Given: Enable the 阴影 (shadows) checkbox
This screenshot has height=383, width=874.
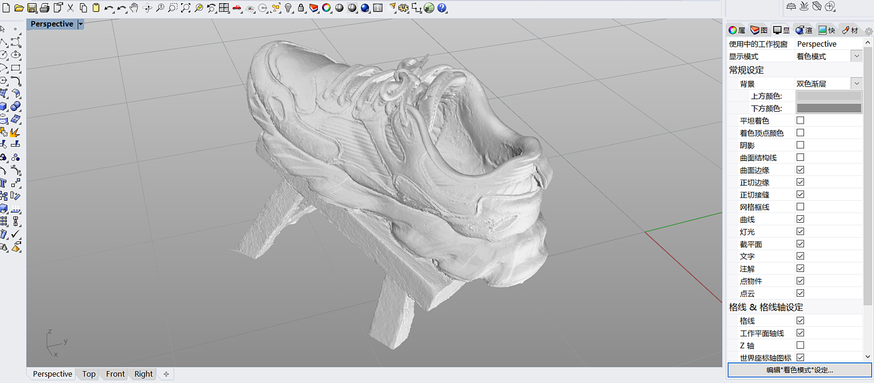Looking at the screenshot, I should (x=800, y=145).
